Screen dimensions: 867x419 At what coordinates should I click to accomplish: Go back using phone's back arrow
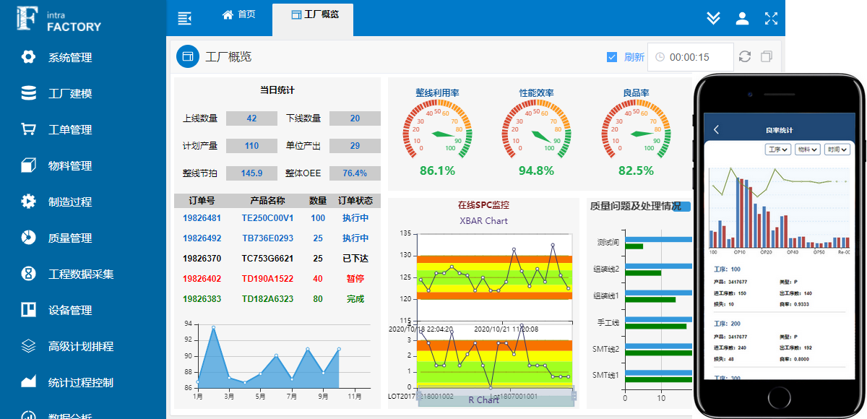[x=716, y=129]
